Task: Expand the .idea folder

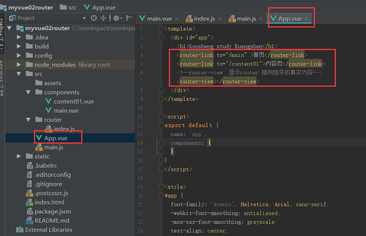Action: click(x=19, y=37)
